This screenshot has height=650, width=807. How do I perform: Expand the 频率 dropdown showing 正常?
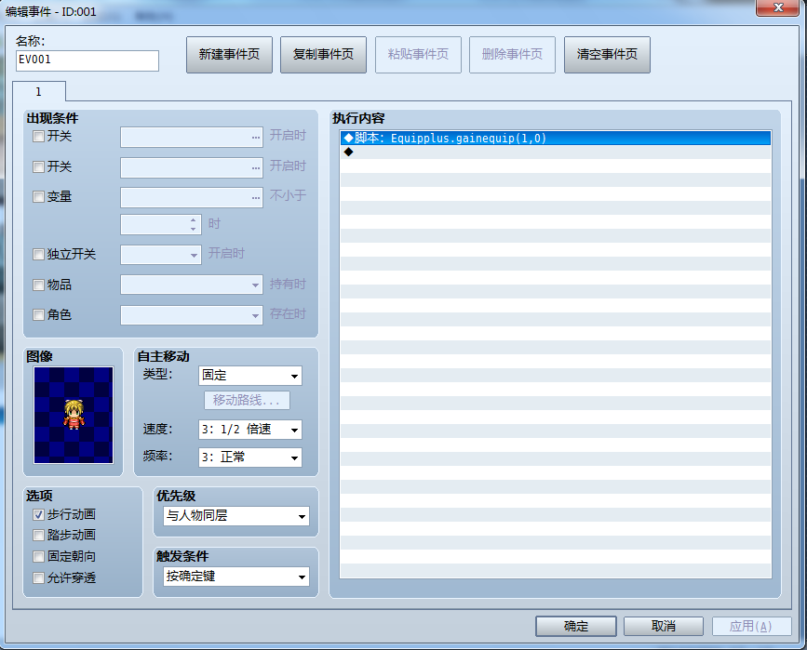250,458
